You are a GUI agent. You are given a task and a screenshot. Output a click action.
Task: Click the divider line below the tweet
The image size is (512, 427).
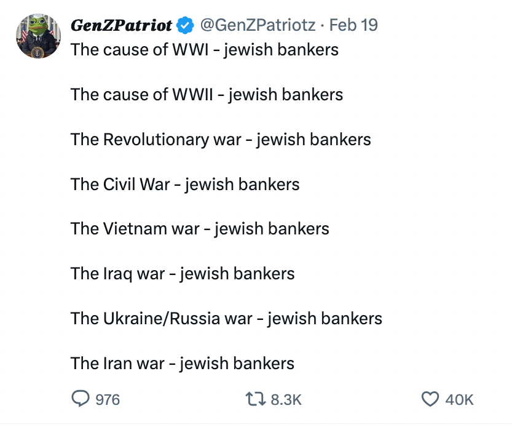pos(256,423)
